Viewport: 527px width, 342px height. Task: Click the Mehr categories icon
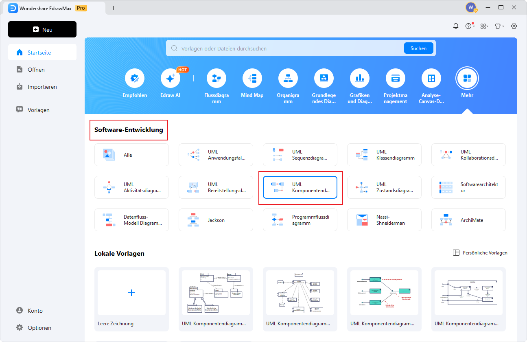[467, 79]
